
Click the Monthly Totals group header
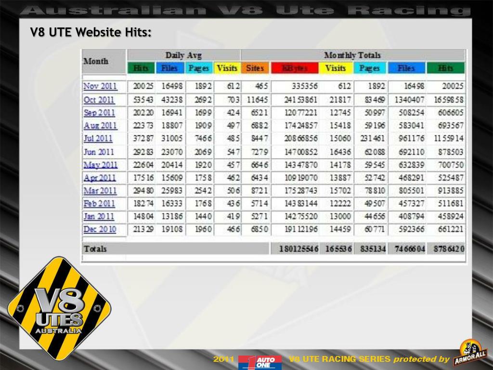pos(352,55)
